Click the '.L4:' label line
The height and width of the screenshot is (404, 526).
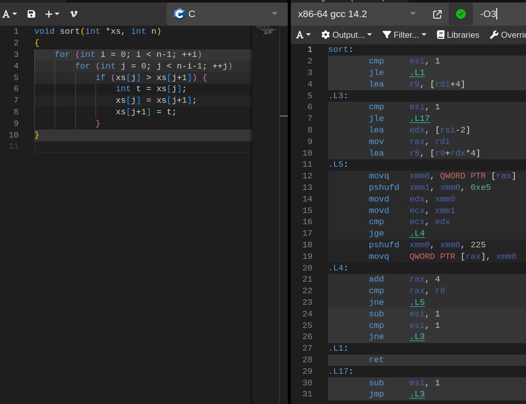(x=338, y=268)
